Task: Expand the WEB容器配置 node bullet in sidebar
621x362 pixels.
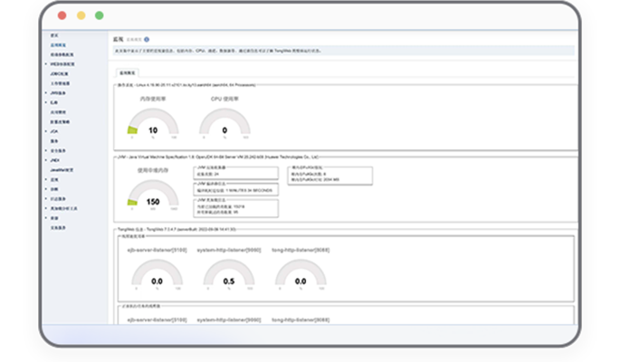Action: [x=46, y=64]
